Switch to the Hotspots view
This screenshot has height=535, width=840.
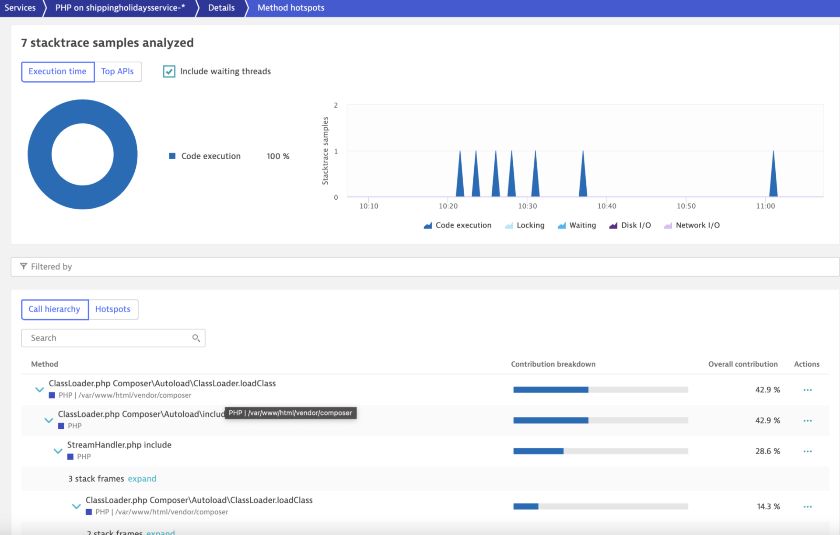pyautogui.click(x=112, y=309)
